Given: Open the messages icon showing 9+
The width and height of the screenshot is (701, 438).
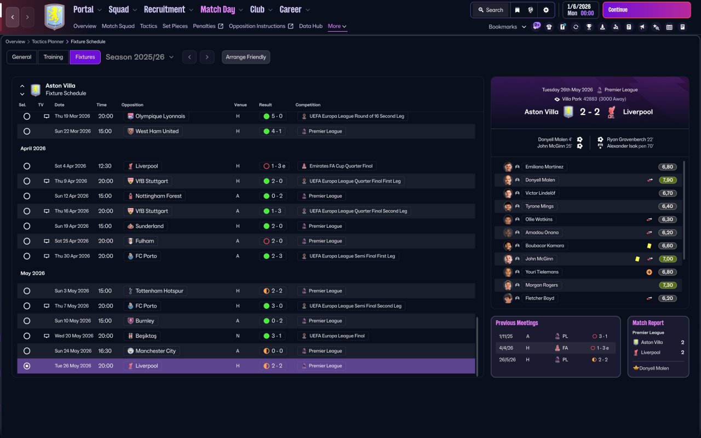Looking at the screenshot, I should pos(536,26).
